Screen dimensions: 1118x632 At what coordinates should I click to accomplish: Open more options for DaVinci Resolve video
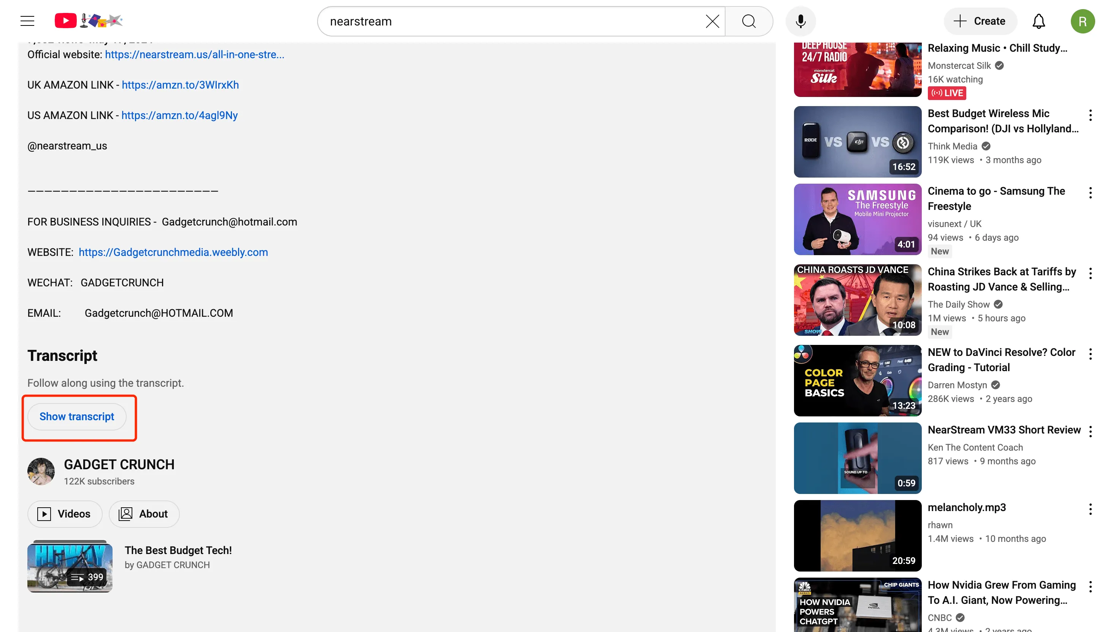click(1090, 354)
